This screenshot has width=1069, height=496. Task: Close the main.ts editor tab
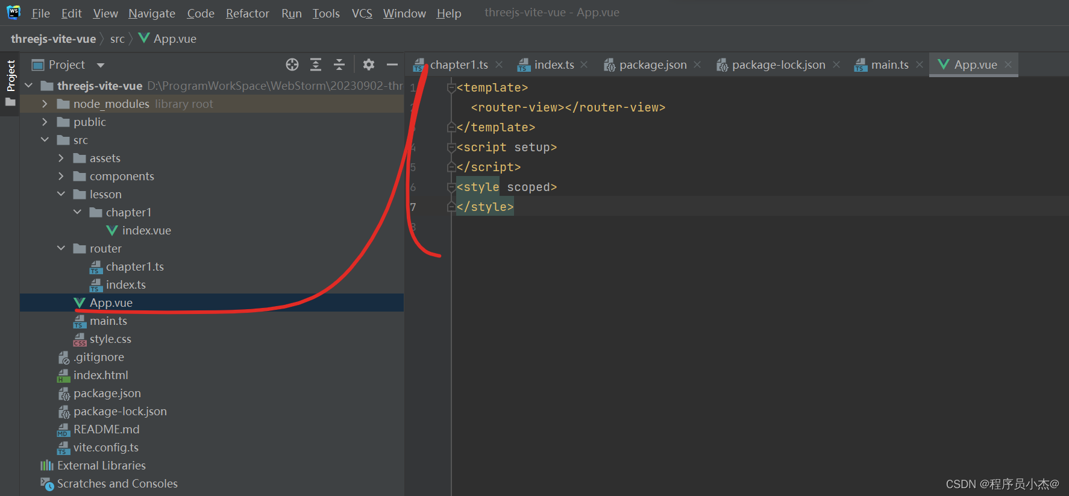920,64
